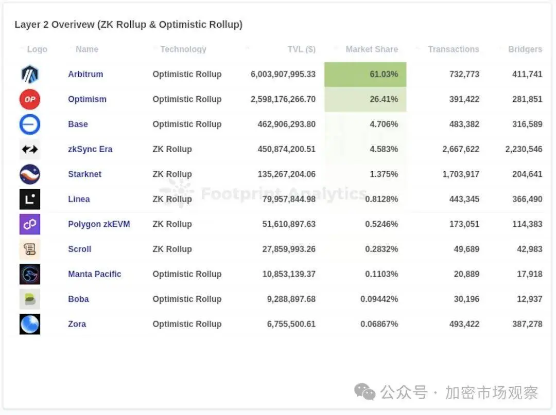Image resolution: width=556 pixels, height=415 pixels.
Task: Click the Zora globe logo
Action: (x=29, y=324)
